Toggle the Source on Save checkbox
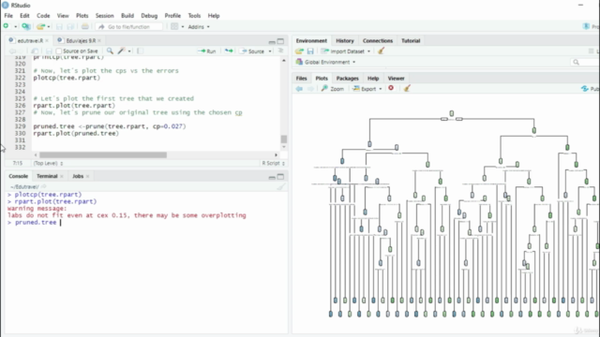 [x=58, y=51]
